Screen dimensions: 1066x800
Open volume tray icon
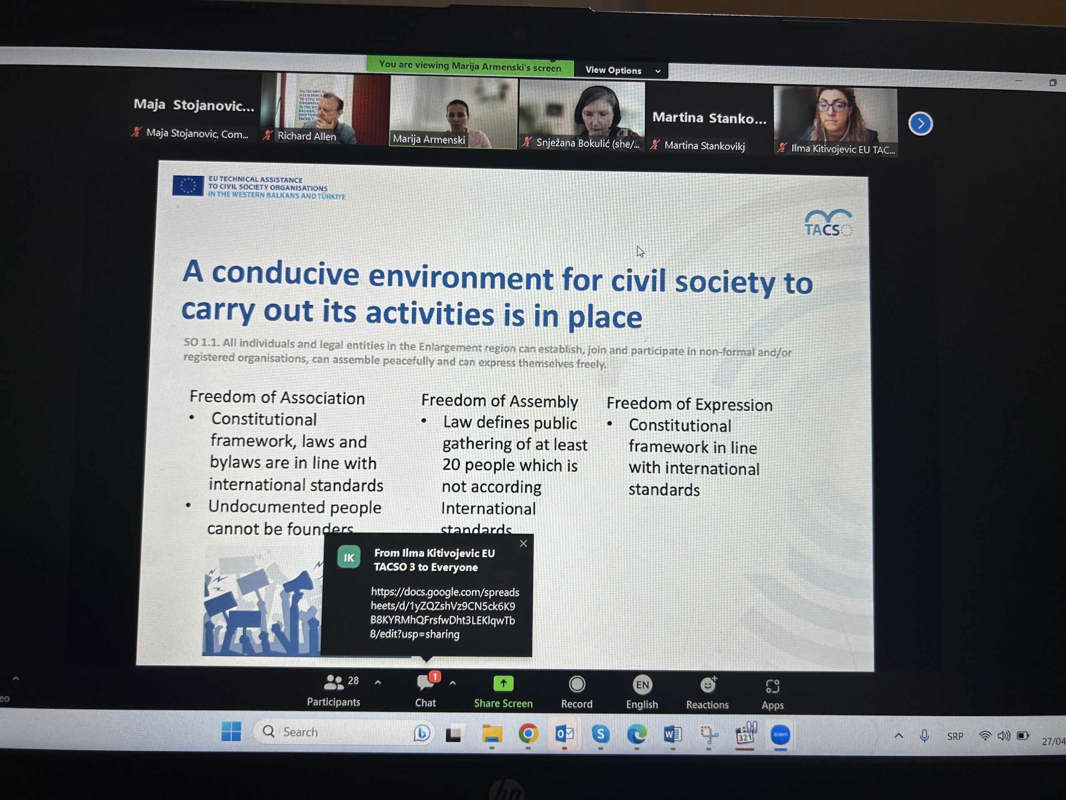coord(1004,736)
